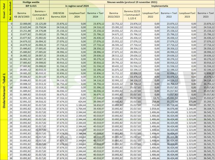Click the 'Onderluitenant - Tabel 1' side label
Image resolution: width=215 pixels, height=160 pixels.
click(4, 91)
